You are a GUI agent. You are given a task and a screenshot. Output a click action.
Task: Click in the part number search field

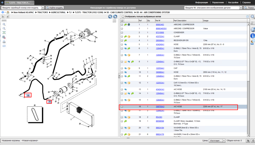(212, 8)
